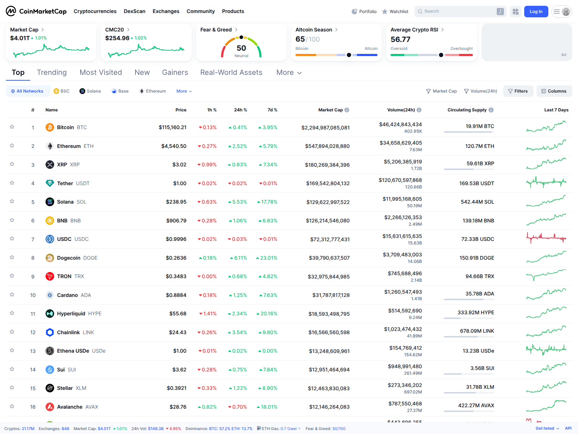The width and height of the screenshot is (578, 434).
Task: Click the USDC coin logo
Action: 50,239
